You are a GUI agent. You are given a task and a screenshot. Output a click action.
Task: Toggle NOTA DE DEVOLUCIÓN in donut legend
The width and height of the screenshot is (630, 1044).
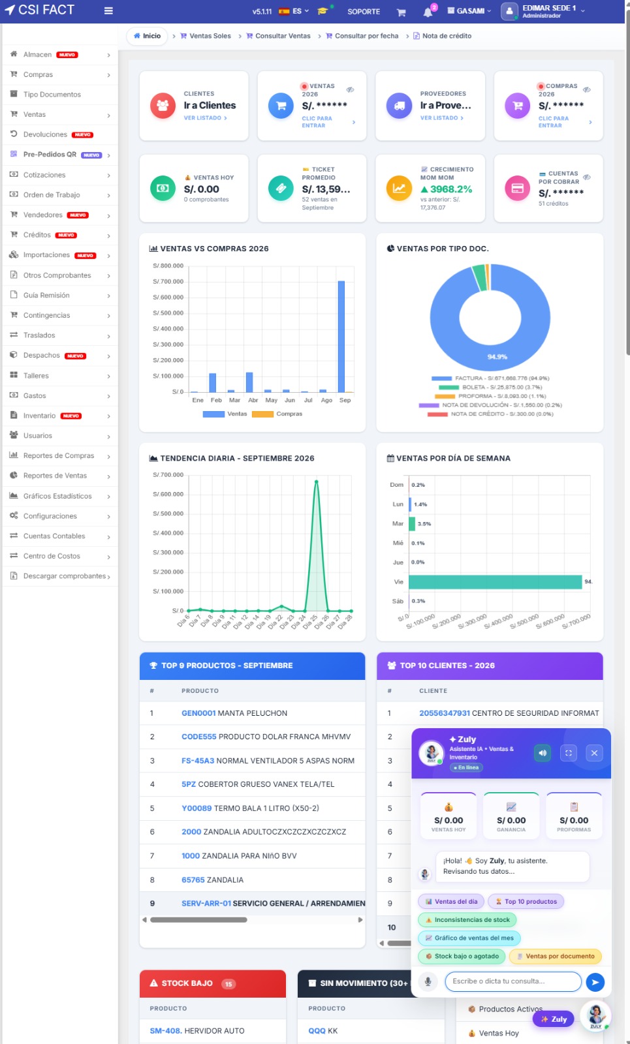pyautogui.click(x=490, y=405)
